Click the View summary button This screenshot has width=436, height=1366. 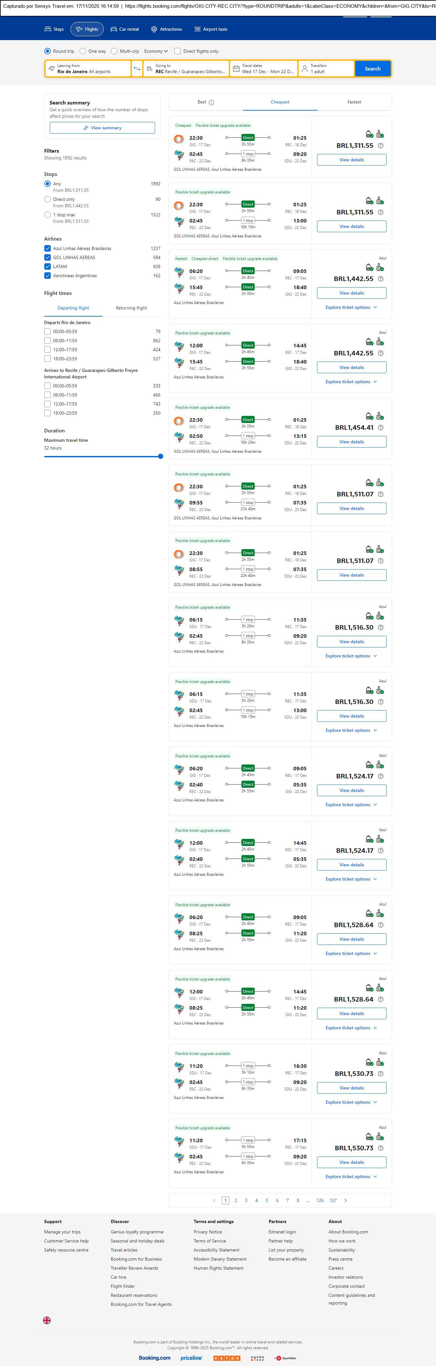click(x=102, y=128)
